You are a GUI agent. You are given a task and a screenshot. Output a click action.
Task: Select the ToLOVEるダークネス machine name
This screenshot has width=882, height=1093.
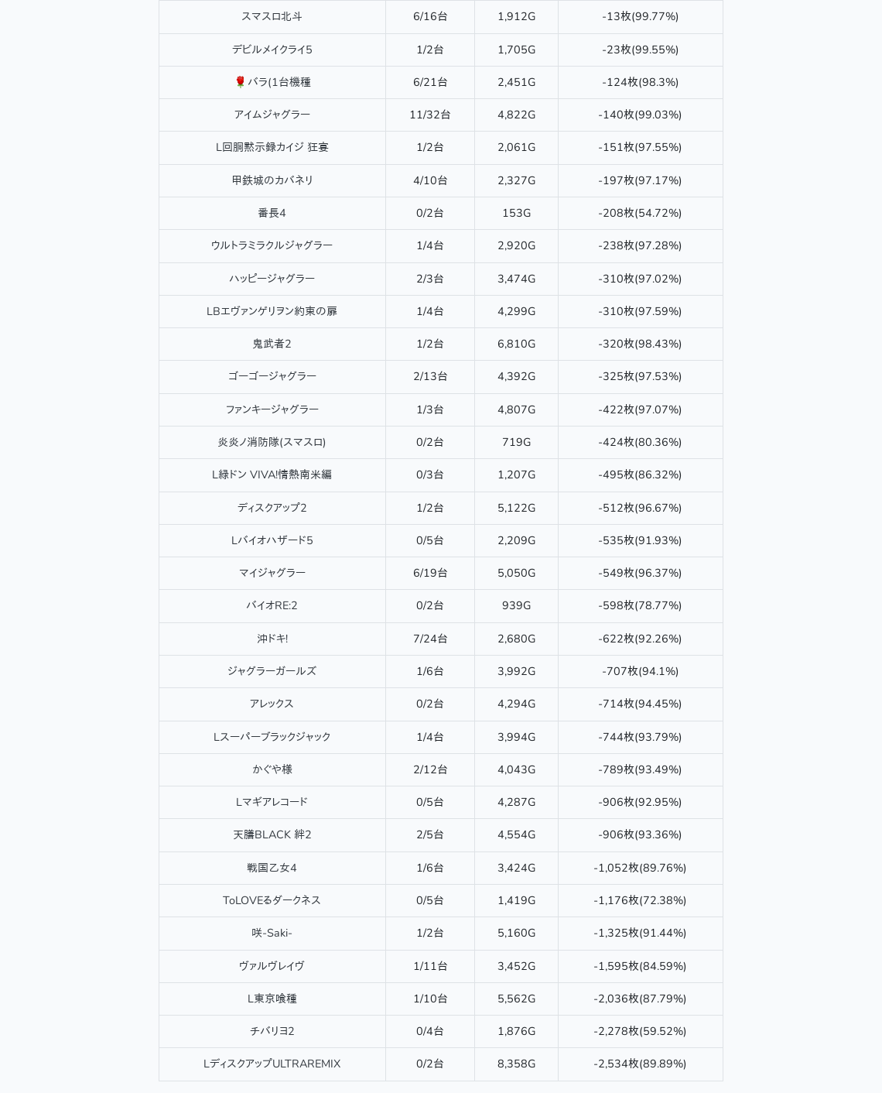(x=272, y=900)
